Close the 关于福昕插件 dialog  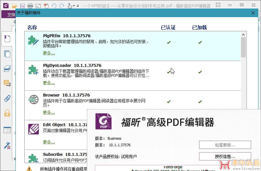point(253,13)
